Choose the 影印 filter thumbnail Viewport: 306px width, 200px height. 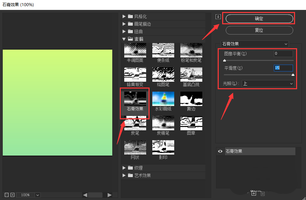(163, 147)
